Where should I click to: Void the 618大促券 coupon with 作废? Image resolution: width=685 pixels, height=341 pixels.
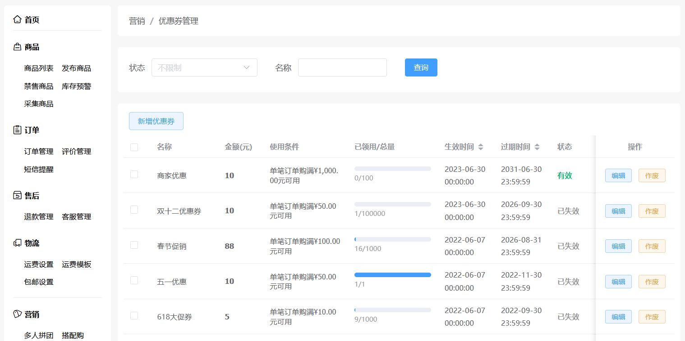pyautogui.click(x=652, y=317)
